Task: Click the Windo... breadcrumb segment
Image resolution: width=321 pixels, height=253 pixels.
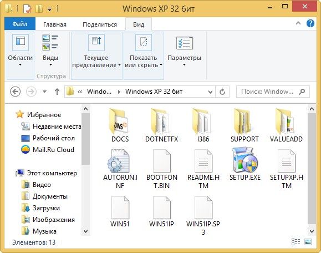Action: coord(99,92)
